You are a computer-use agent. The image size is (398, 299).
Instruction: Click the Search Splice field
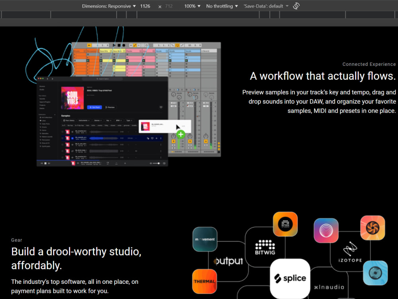(x=103, y=79)
